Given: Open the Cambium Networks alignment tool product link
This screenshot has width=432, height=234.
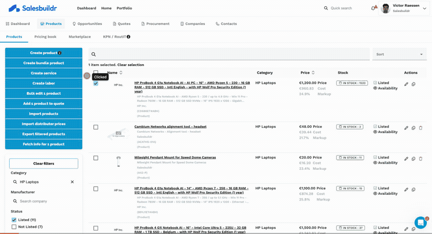Looking at the screenshot, I should point(170,126).
